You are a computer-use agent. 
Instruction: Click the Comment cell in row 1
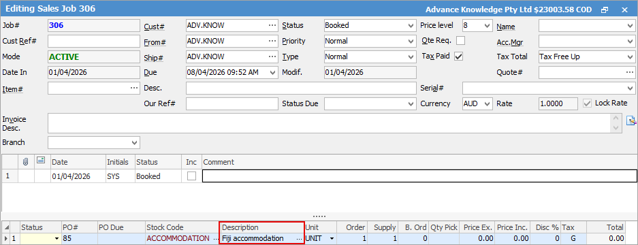(419, 176)
